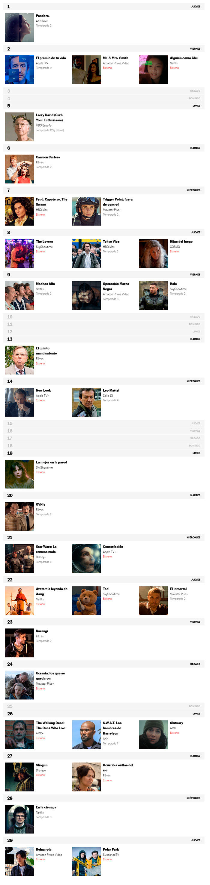The height and width of the screenshot is (885, 210).
Task: Select the Tokyo Vice poster image
Action: tap(87, 254)
